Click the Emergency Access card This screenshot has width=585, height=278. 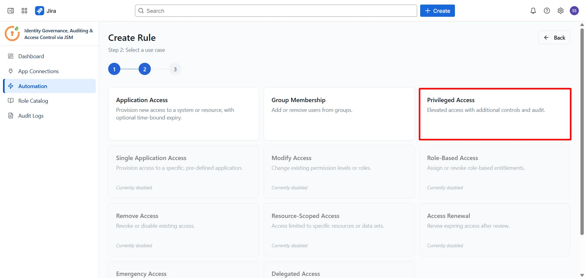tap(183, 270)
